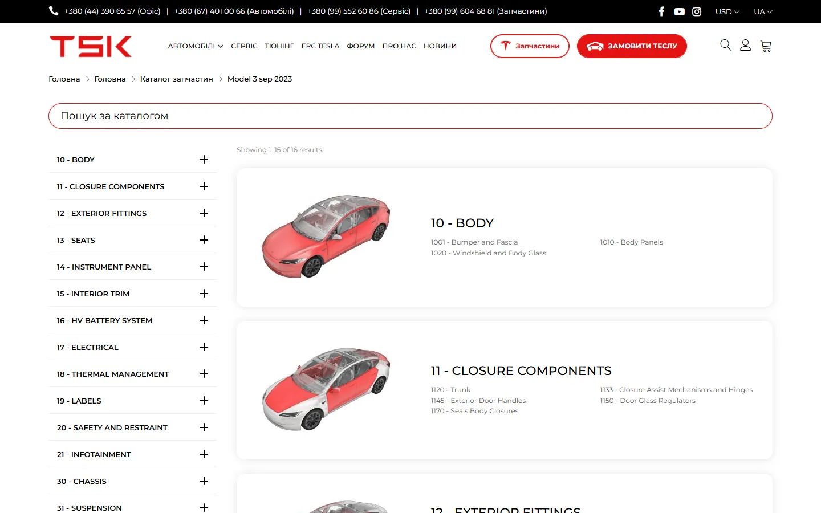Screen dimensions: 821x513
Task: Expand 30 - CHASSIS plus icon
Action: (204, 481)
